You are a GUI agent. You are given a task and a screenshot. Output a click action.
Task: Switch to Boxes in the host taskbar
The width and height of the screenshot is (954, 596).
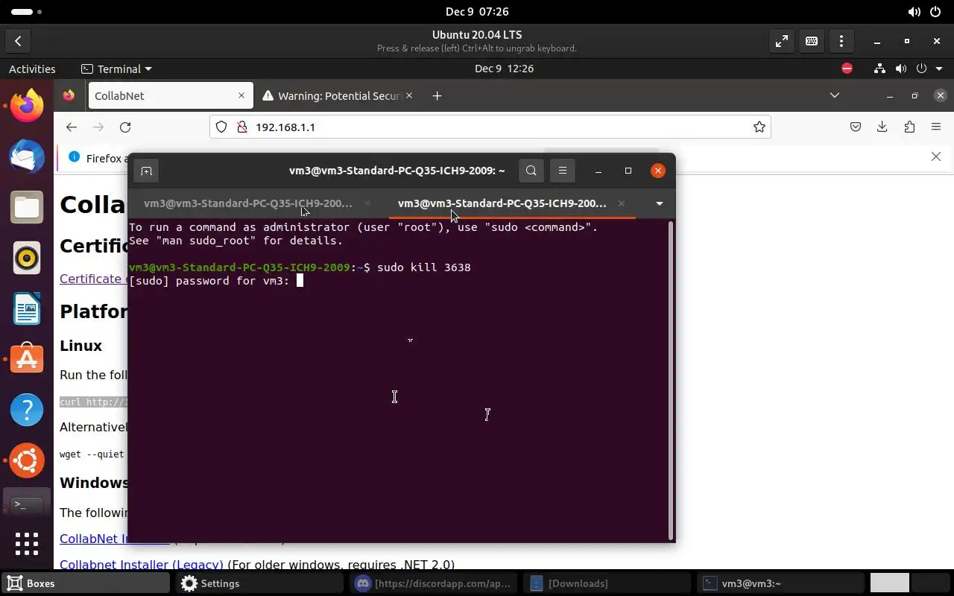tap(86, 583)
